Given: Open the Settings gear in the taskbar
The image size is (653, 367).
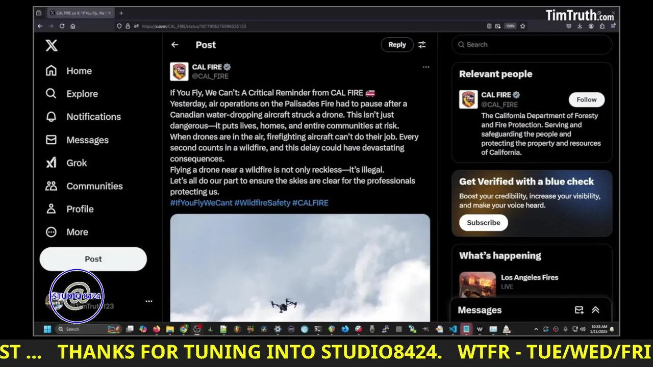Looking at the screenshot, I should pos(278,329).
